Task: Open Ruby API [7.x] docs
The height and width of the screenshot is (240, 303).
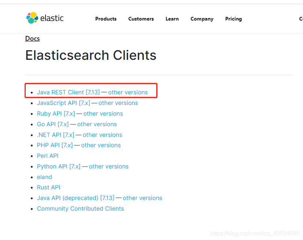Action: (x=56, y=113)
